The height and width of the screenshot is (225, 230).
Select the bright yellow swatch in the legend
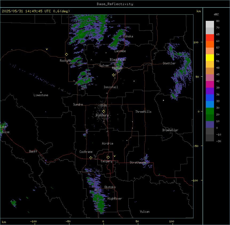click(210, 57)
